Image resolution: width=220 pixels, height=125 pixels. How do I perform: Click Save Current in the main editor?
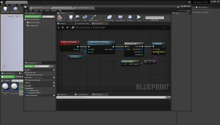pyautogui.click(x=5, y=10)
